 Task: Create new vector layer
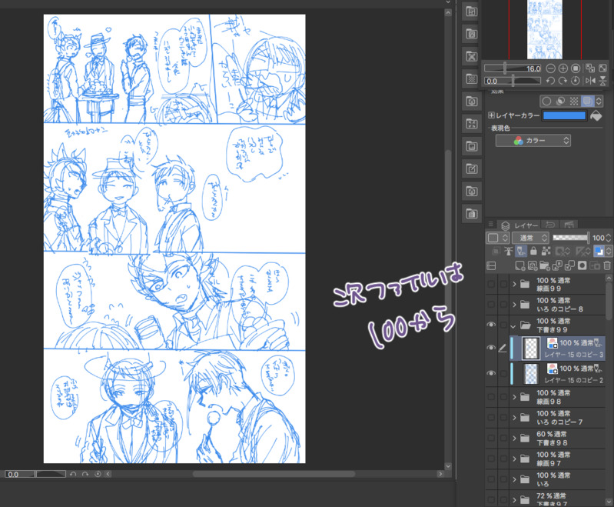click(x=533, y=266)
